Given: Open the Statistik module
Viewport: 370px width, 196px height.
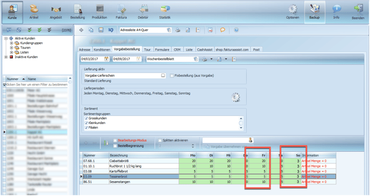Looking at the screenshot, I should pyautogui.click(x=165, y=12).
